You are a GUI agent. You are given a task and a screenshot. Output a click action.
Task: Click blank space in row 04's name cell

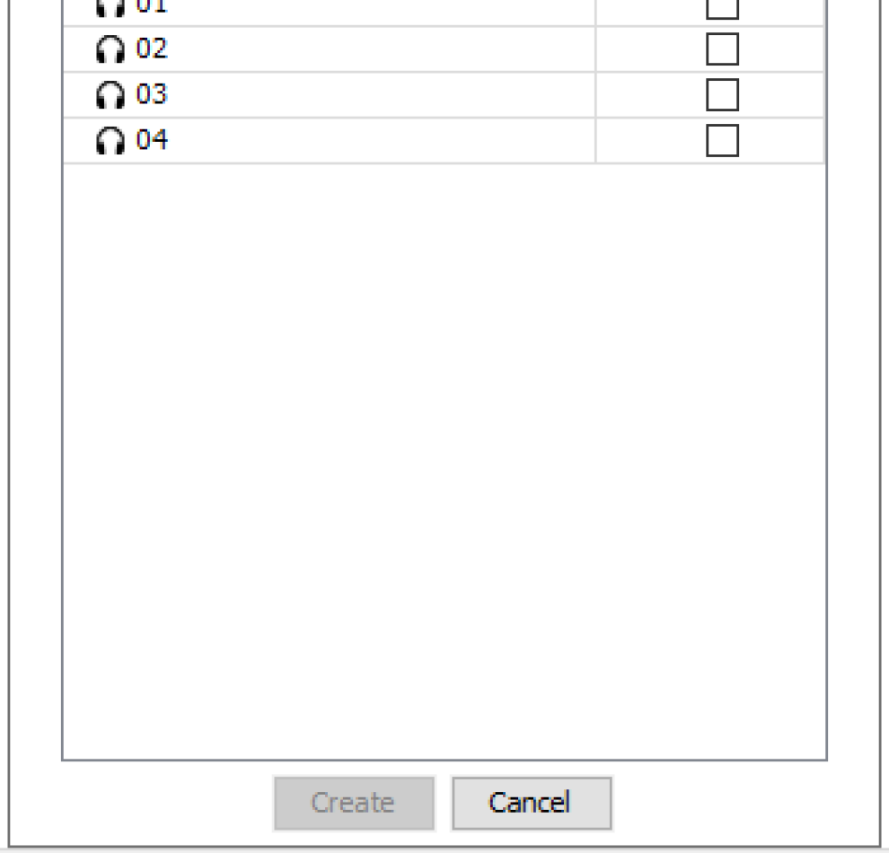(377, 141)
